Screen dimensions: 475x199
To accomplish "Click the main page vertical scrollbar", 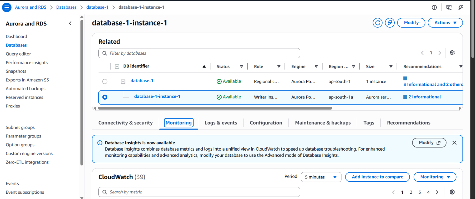I will pyautogui.click(x=473, y=29).
